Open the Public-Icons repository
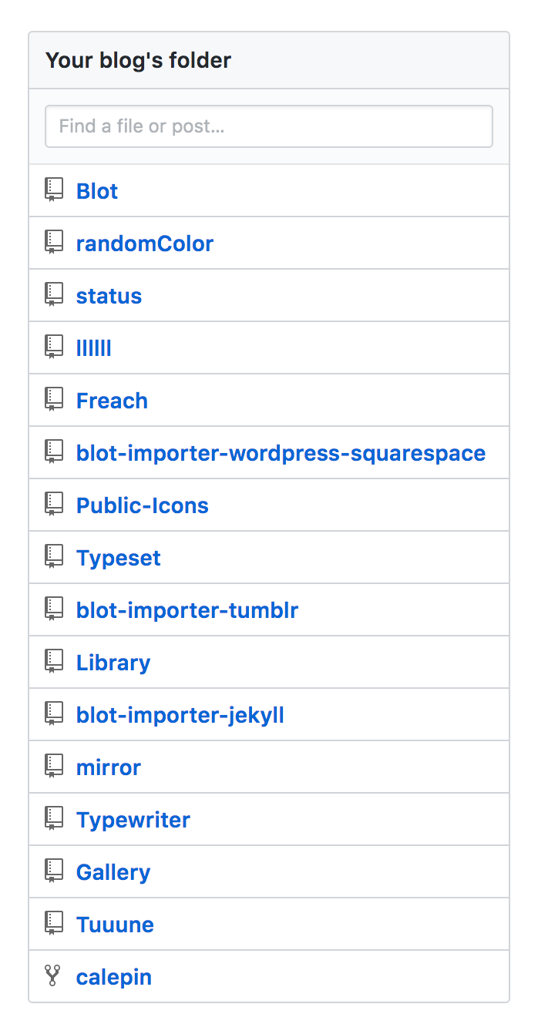 (x=143, y=505)
